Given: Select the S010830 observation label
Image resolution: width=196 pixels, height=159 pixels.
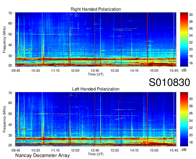Looking at the screenshot, I should coord(169,82).
